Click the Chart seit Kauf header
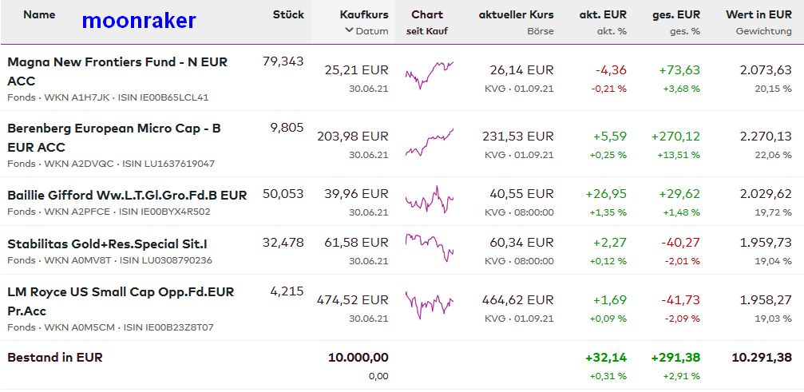The width and height of the screenshot is (804, 392). (427, 22)
